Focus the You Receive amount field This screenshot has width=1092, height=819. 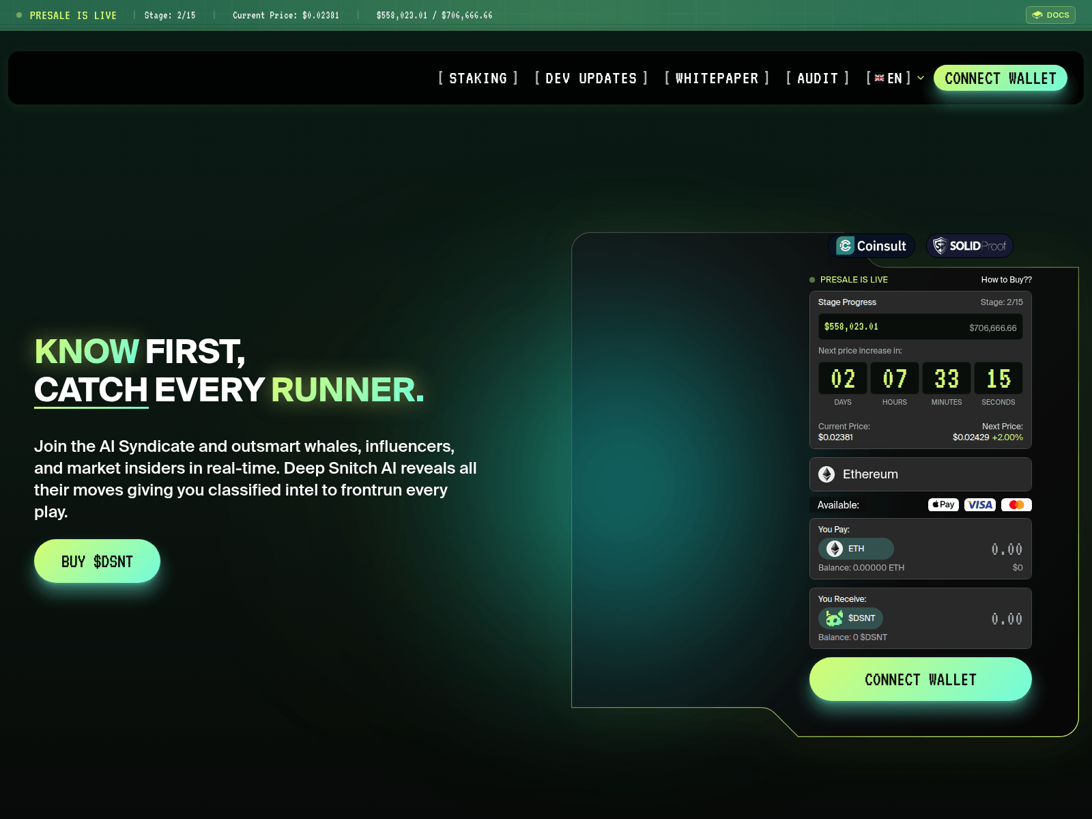(1007, 619)
